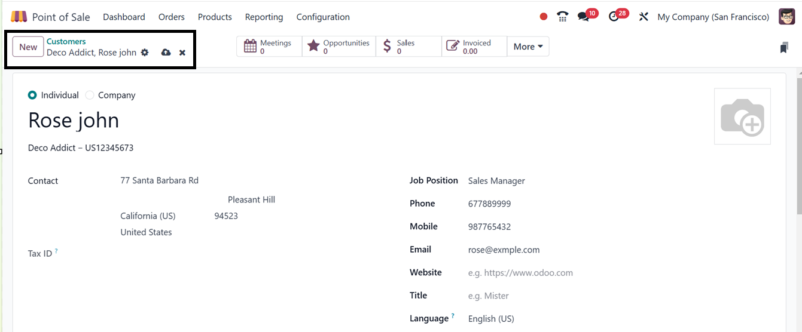Image resolution: width=802 pixels, height=332 pixels.
Task: Click the New button
Action: (28, 47)
